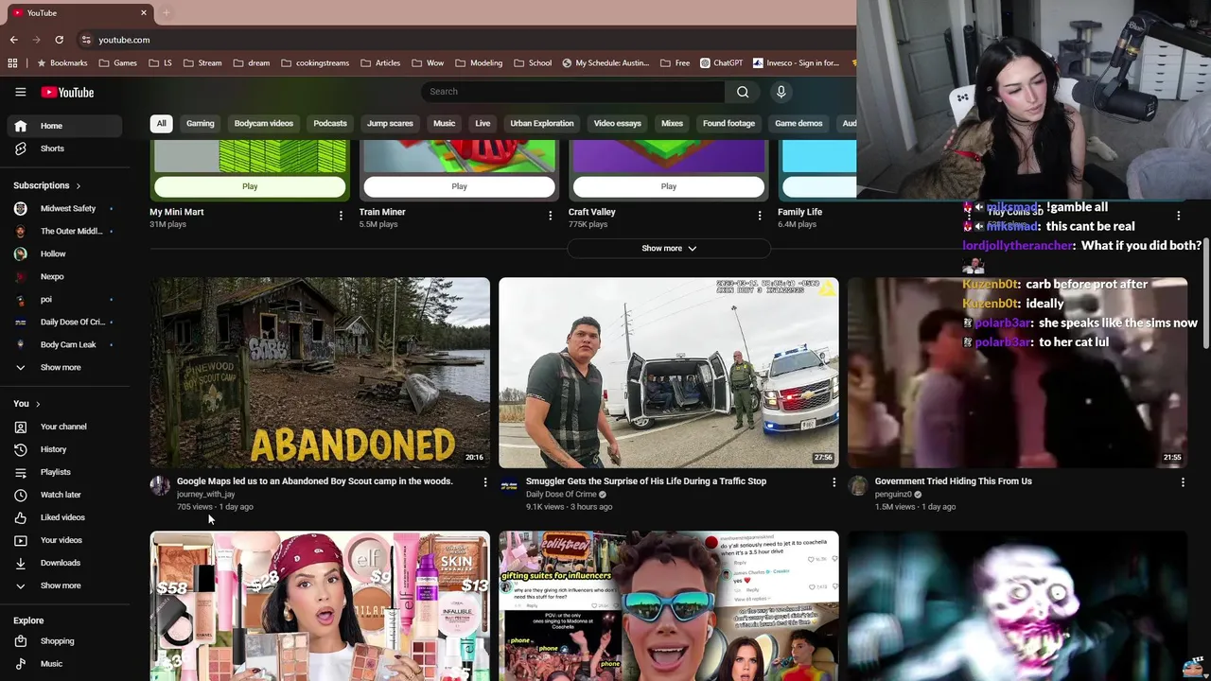Screen dimensions: 1211x681
Task: Close the YouTube browser tab
Action: click(x=144, y=12)
